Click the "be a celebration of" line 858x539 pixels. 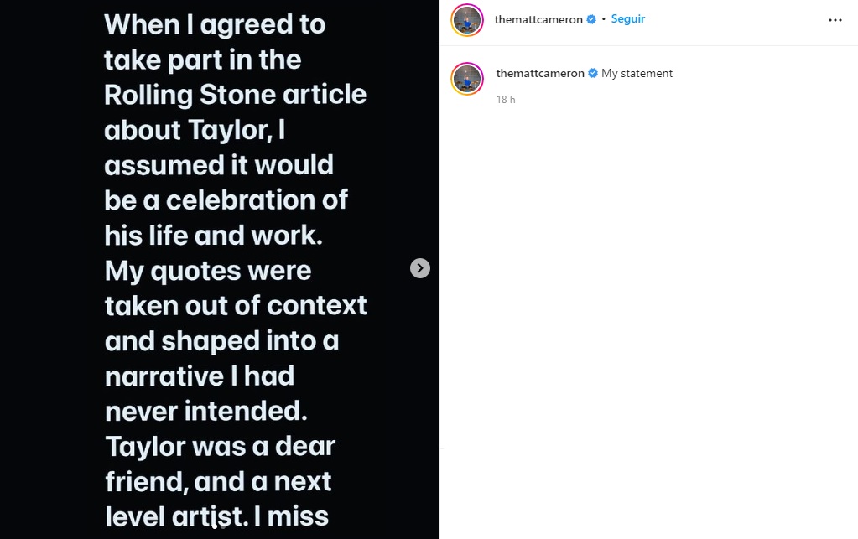[226, 200]
